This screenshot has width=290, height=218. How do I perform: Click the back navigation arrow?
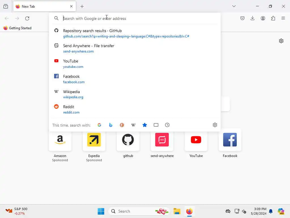point(7,18)
